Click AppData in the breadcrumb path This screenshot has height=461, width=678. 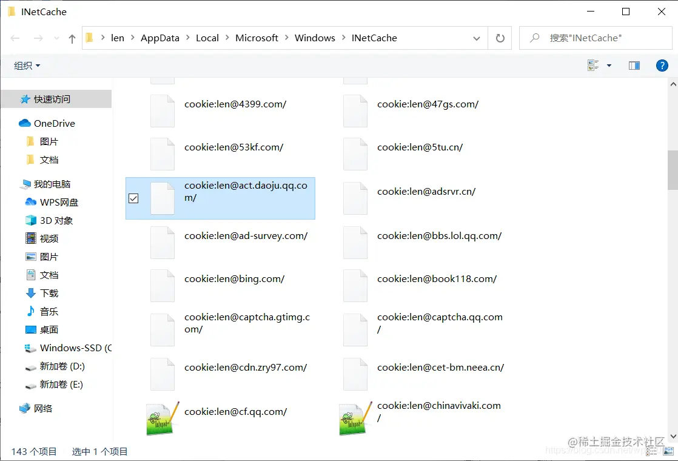point(160,38)
